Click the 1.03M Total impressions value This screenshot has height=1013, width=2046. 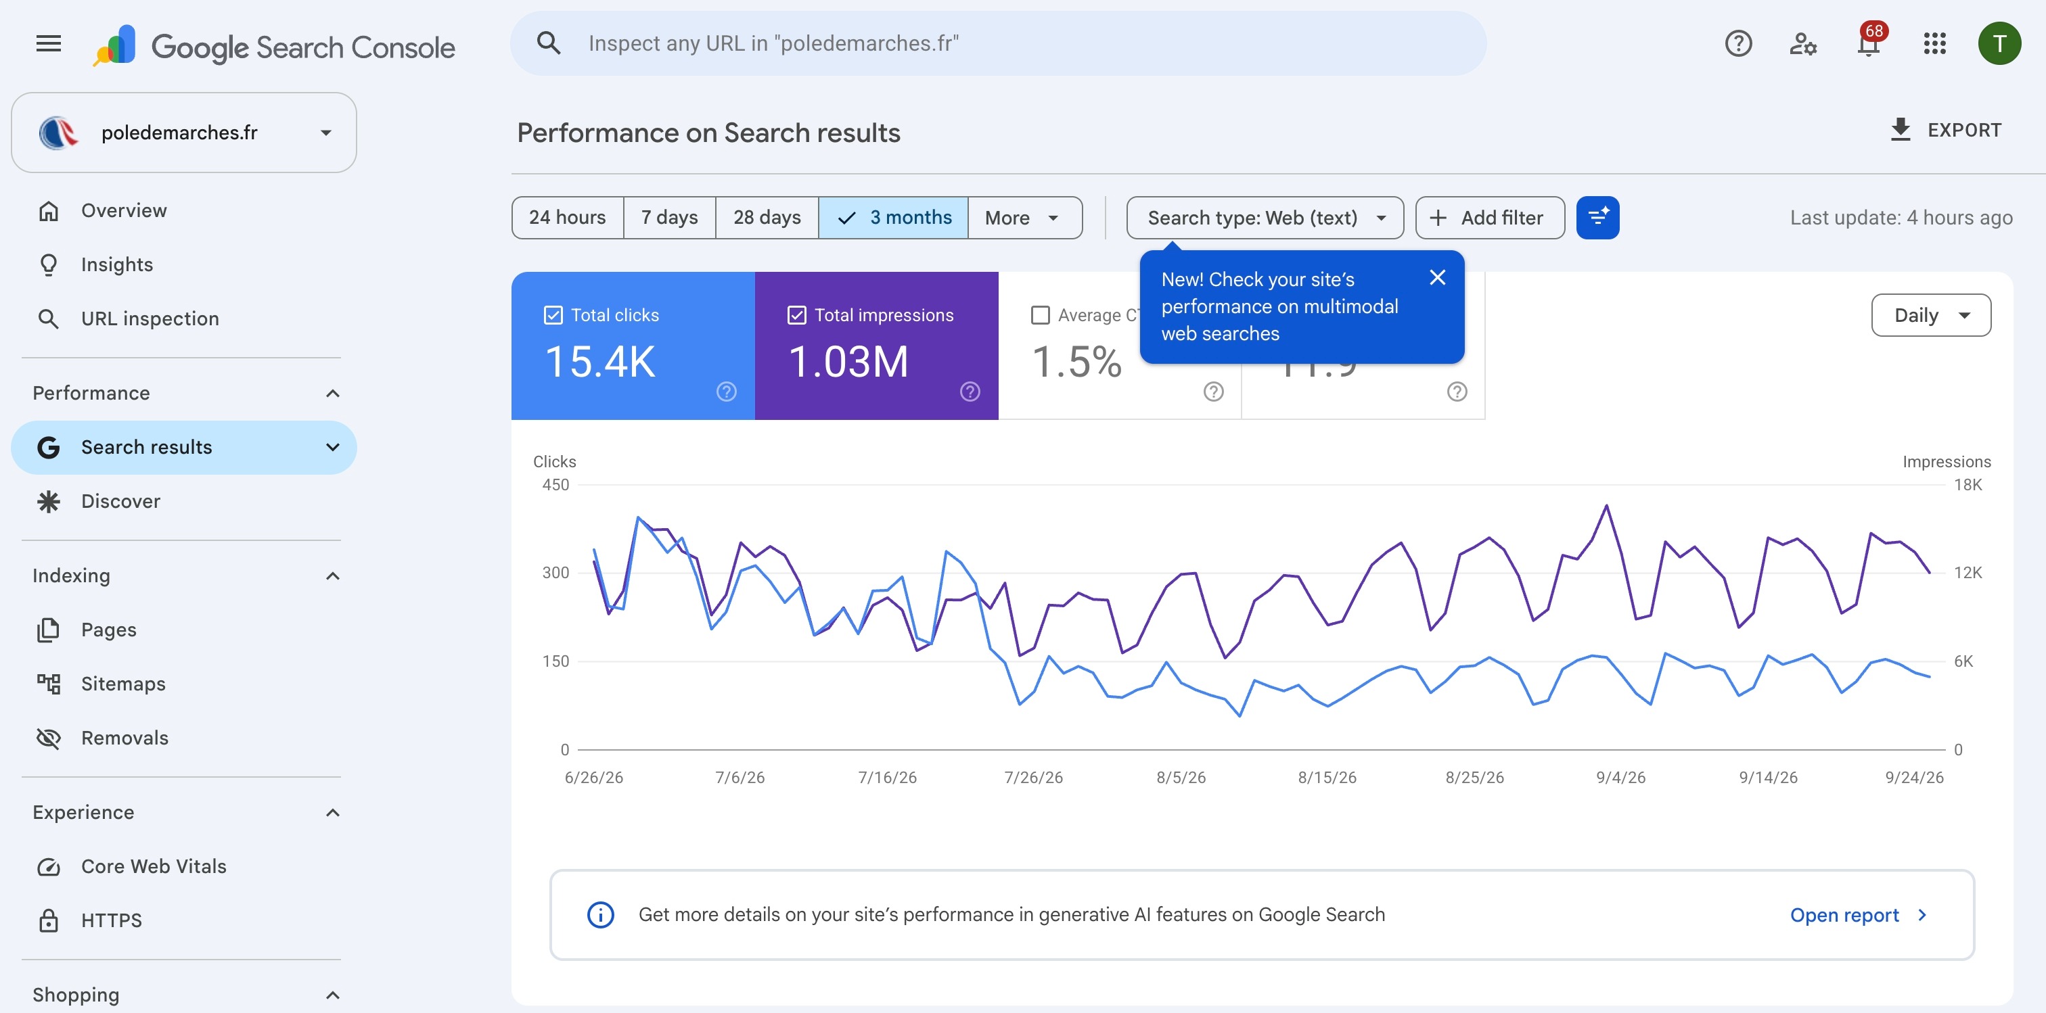[x=848, y=362]
